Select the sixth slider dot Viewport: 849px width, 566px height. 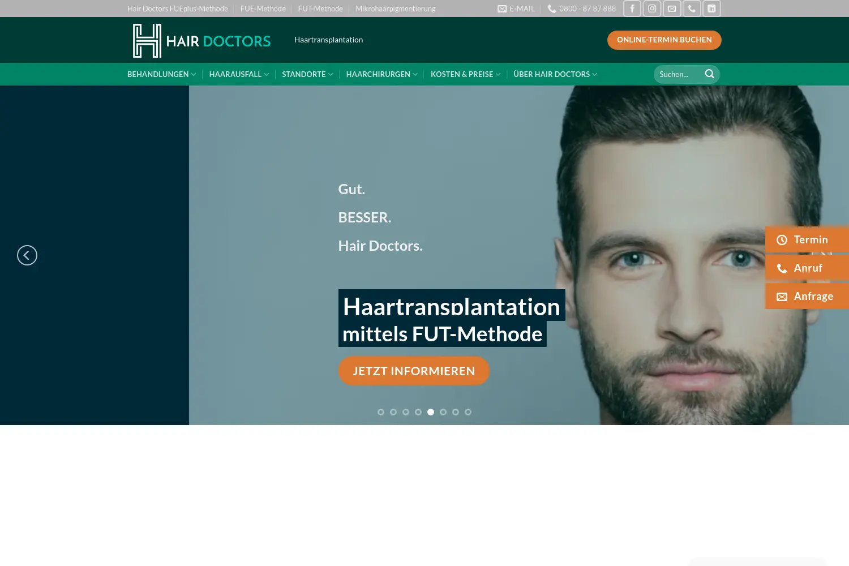click(443, 412)
